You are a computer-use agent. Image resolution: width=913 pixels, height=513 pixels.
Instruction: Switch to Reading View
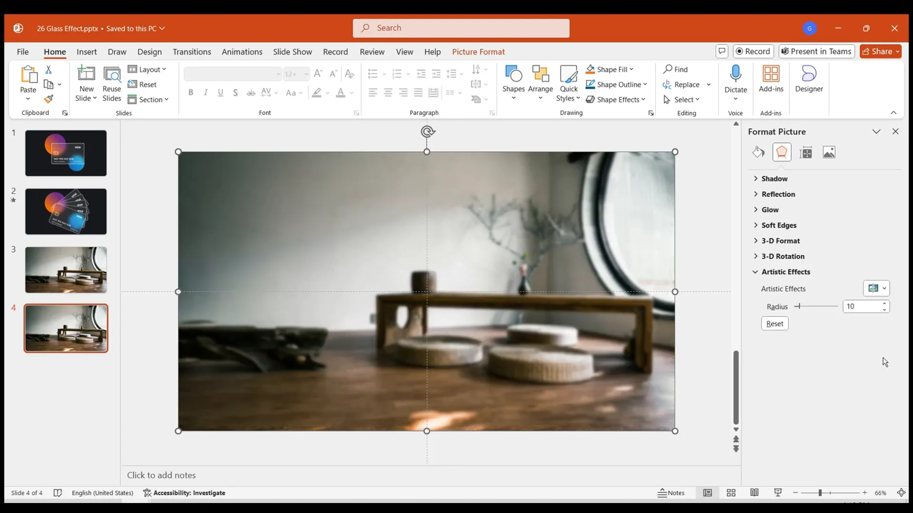(x=754, y=493)
